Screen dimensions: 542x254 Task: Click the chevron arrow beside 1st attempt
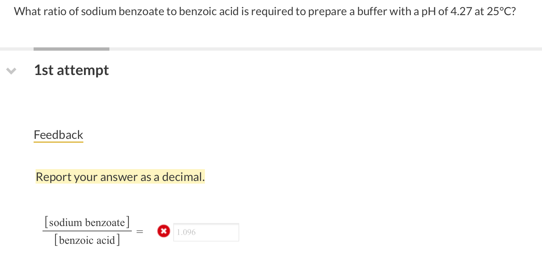point(11,71)
